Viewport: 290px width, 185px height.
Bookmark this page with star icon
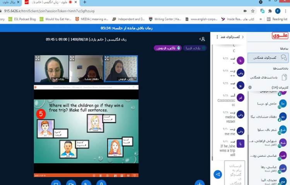[x=253, y=11]
